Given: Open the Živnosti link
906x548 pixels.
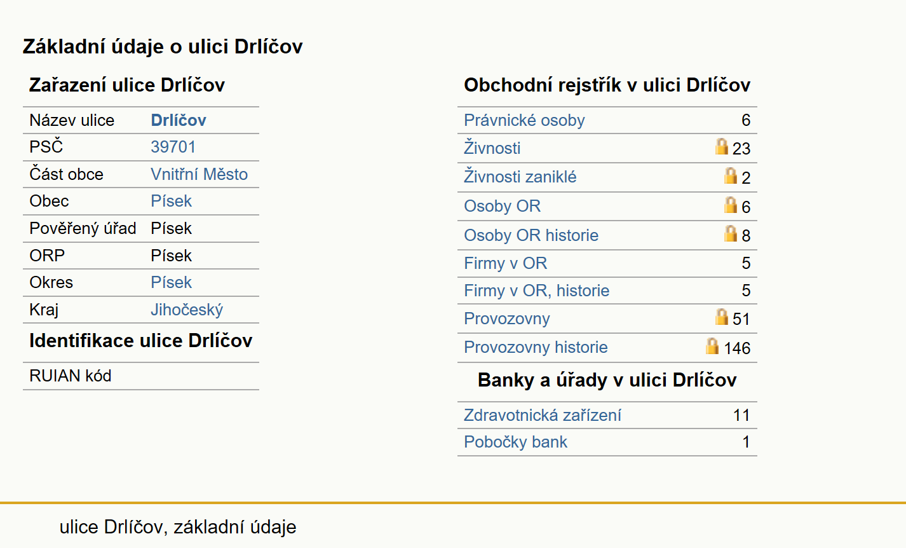Looking at the screenshot, I should coord(492,148).
